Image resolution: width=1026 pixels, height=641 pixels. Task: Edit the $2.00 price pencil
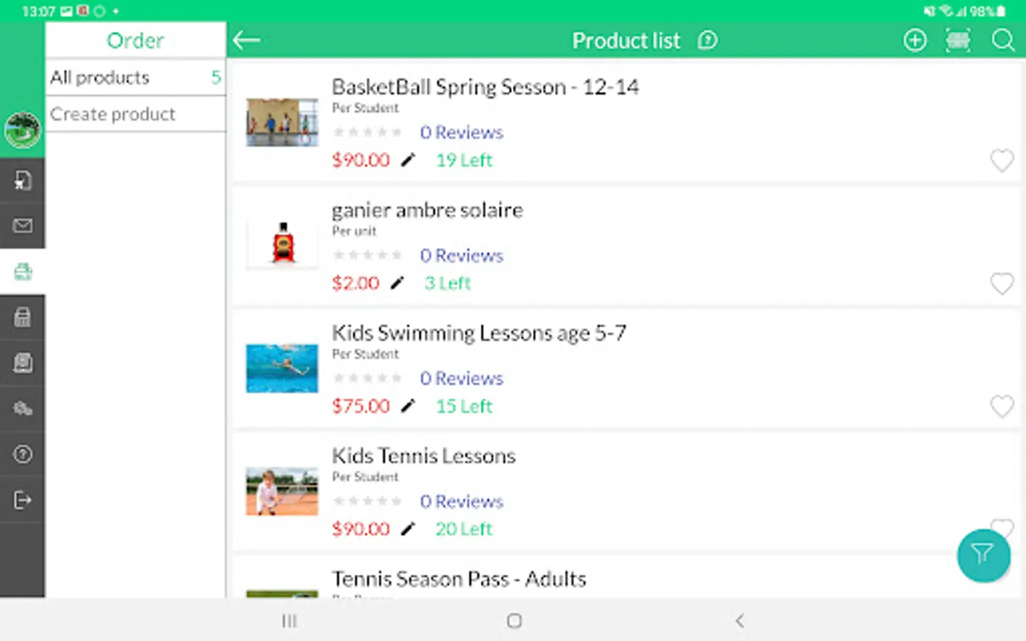(x=397, y=283)
